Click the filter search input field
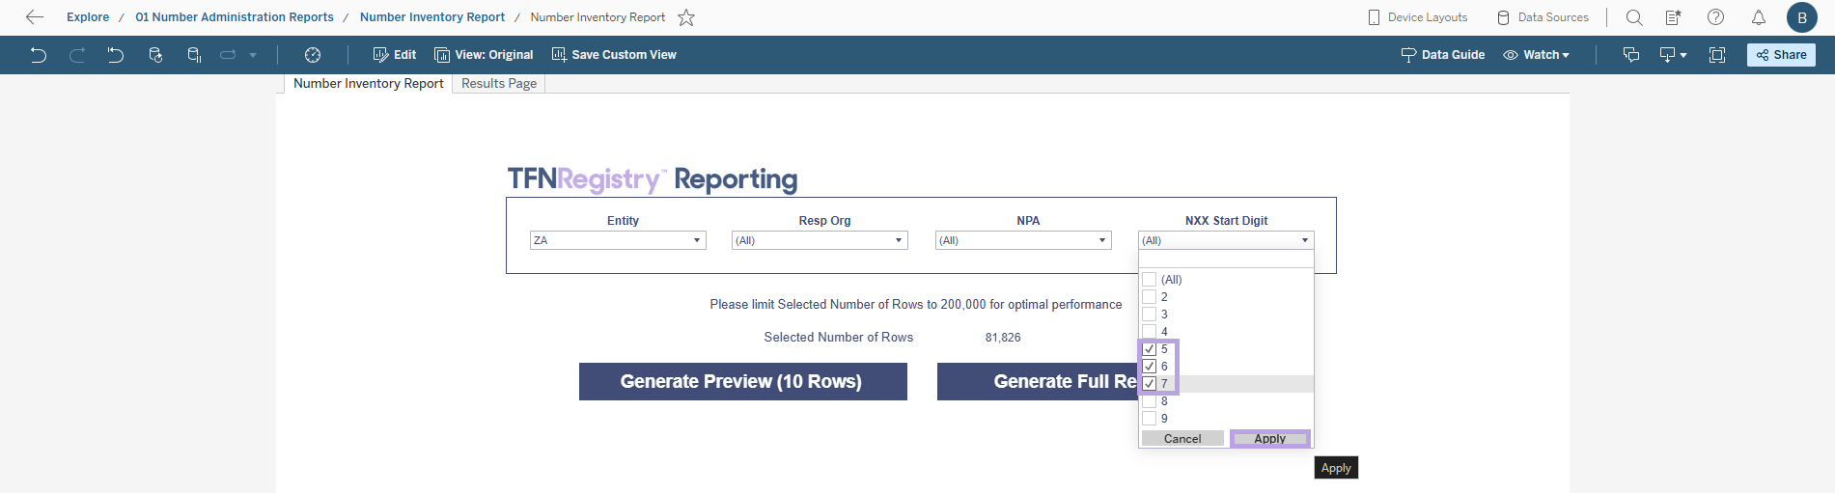Viewport: 1835px width, 493px height. [x=1226, y=260]
